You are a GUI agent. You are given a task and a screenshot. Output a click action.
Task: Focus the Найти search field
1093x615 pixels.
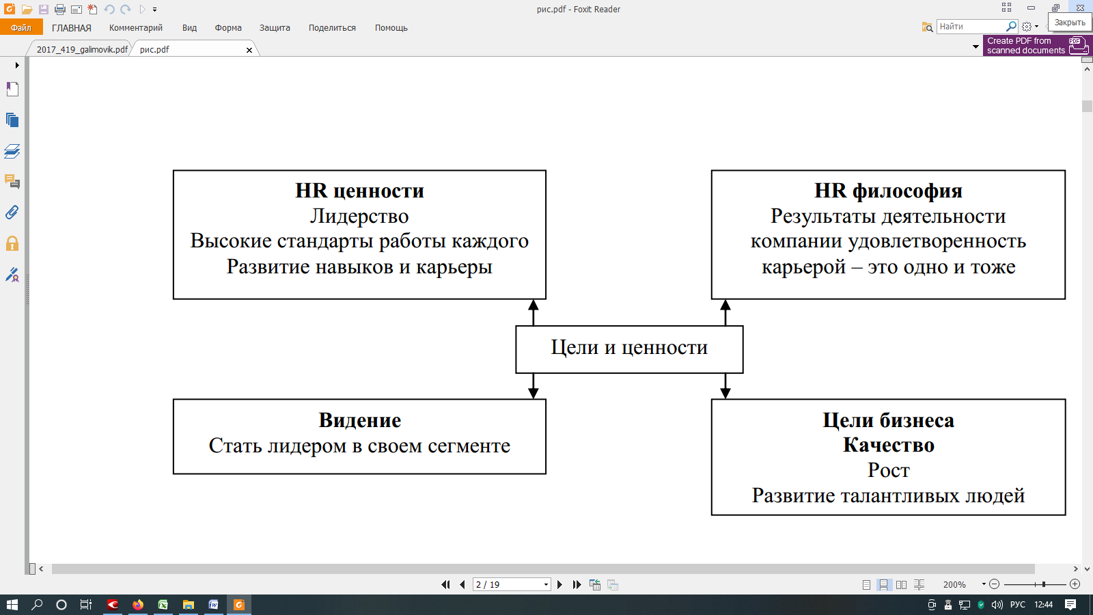pyautogui.click(x=971, y=27)
